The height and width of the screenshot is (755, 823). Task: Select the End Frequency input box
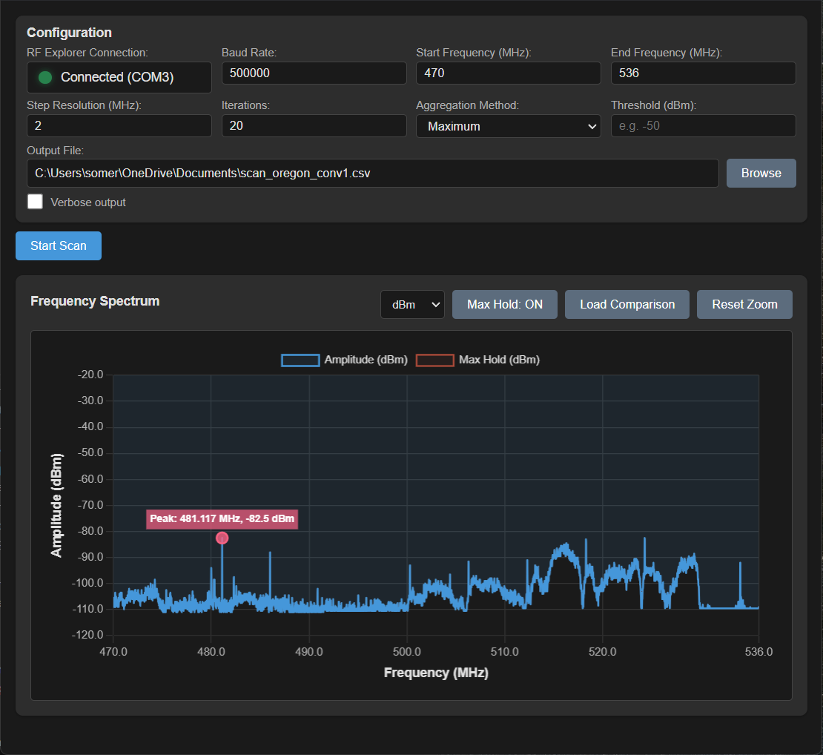tap(703, 73)
